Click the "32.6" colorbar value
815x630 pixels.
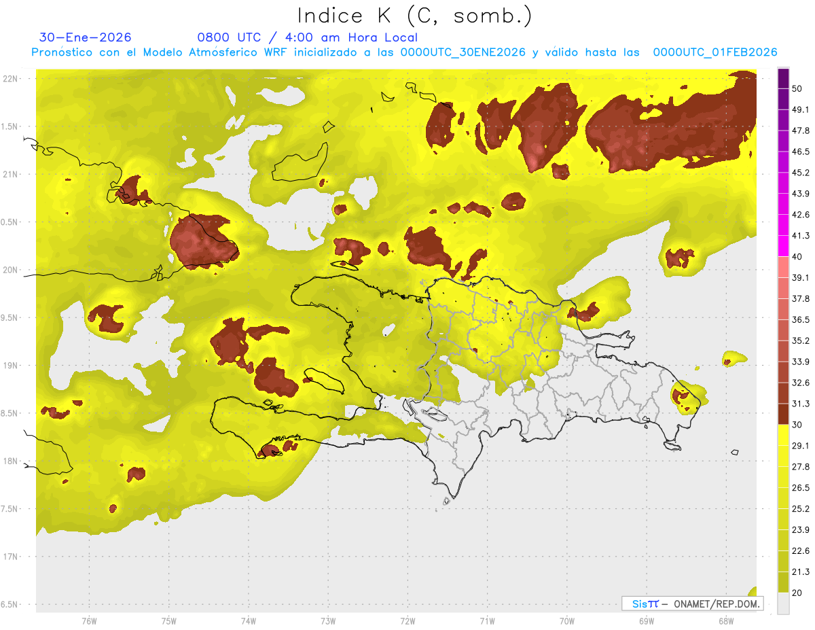click(x=800, y=383)
